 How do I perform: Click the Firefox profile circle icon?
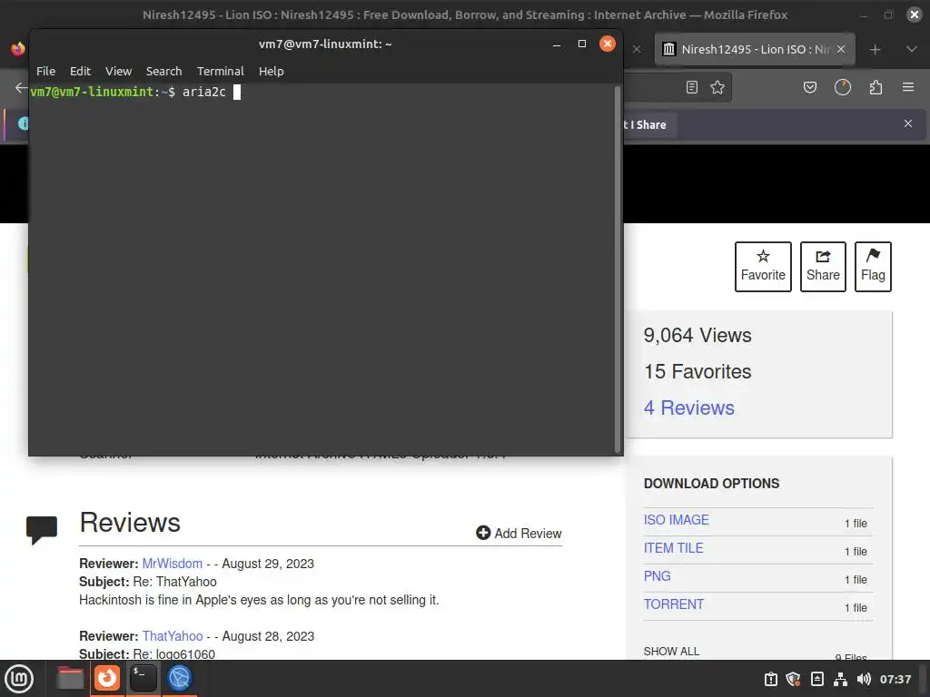(843, 88)
